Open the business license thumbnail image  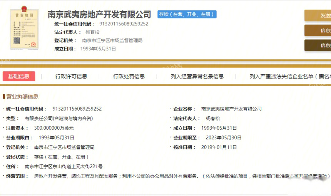pyautogui.click(x=24, y=28)
